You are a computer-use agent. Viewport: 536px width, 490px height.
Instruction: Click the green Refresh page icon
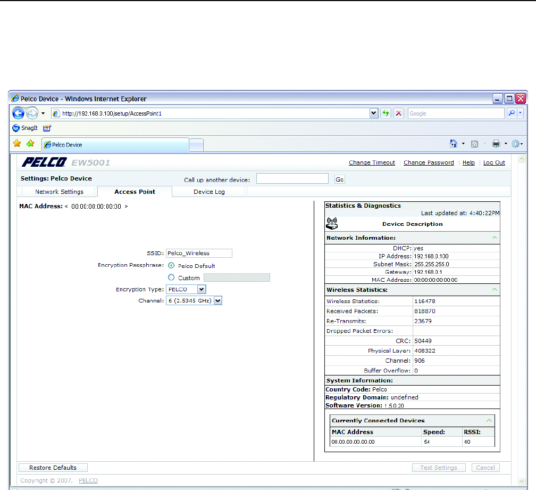click(x=386, y=113)
